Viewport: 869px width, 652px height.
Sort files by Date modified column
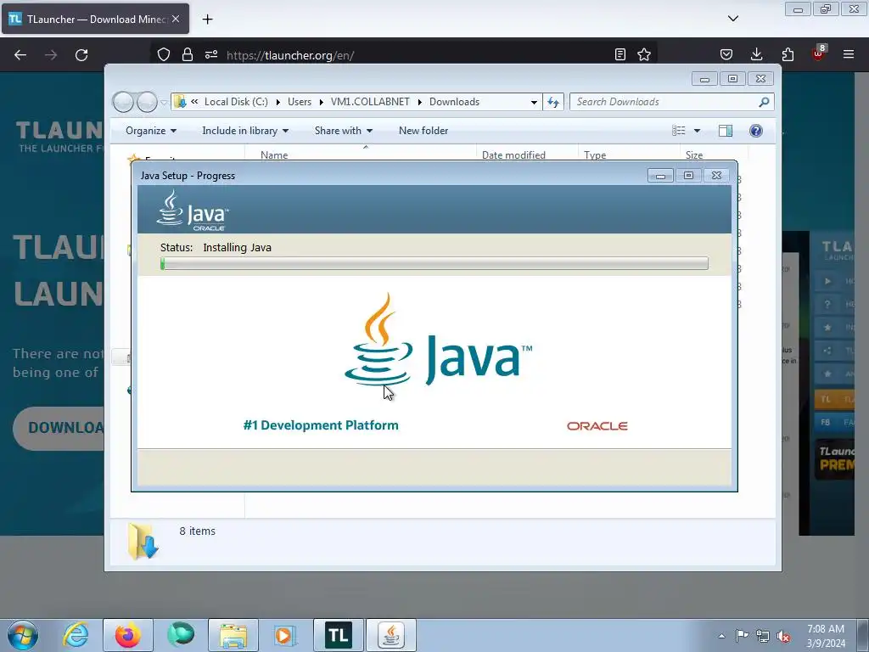pyautogui.click(x=526, y=155)
